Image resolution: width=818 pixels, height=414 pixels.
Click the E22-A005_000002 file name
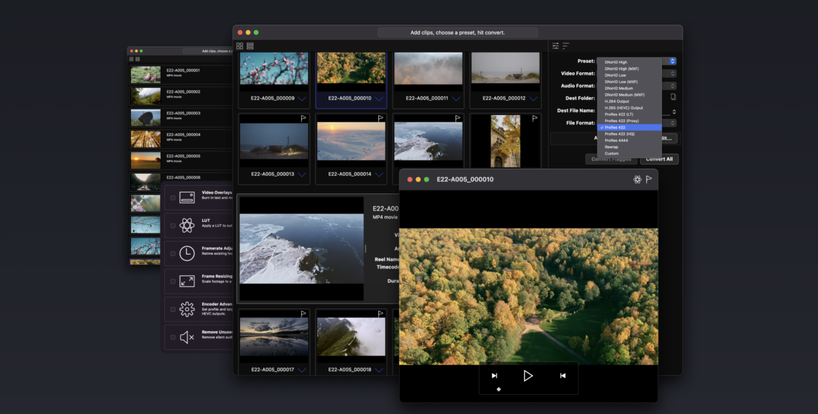coord(183,91)
